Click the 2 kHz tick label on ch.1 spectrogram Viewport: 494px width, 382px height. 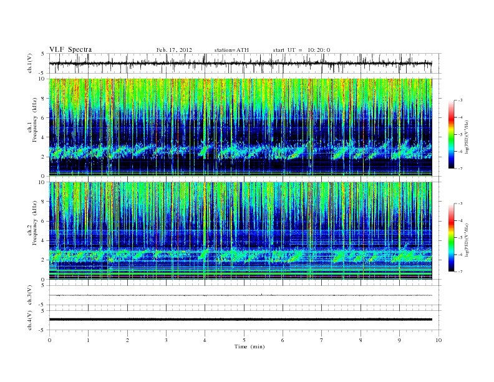(x=44, y=157)
